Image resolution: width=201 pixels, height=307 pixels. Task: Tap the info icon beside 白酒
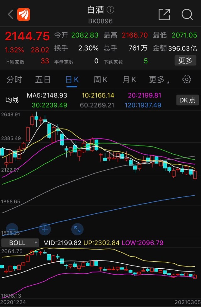tap(110, 10)
